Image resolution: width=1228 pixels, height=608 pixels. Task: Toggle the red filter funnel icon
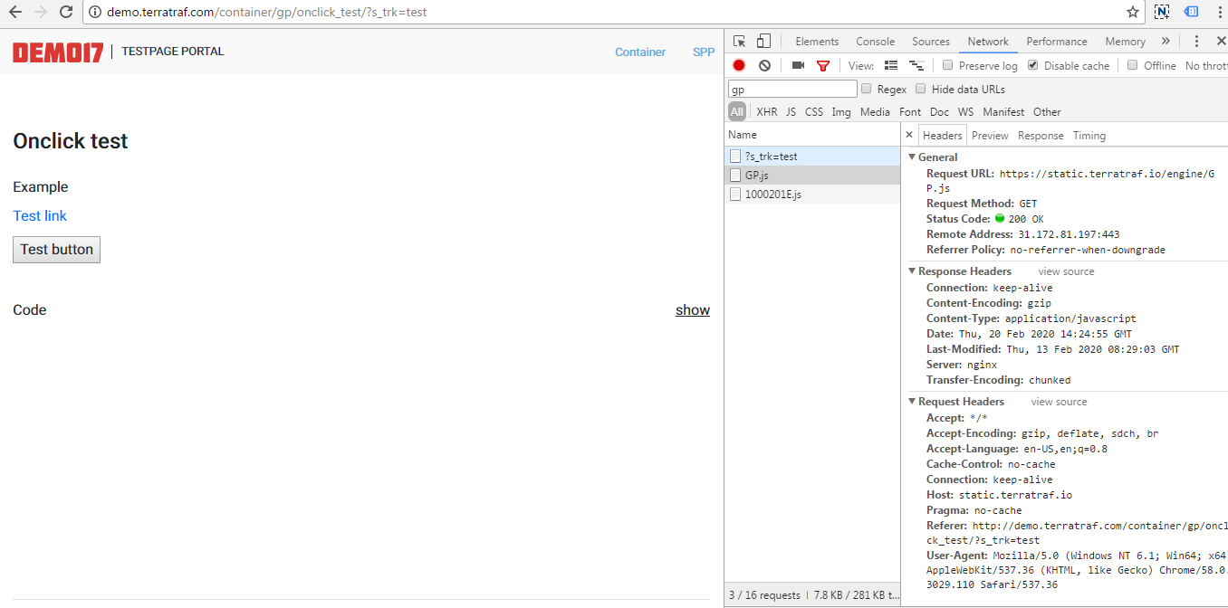pyautogui.click(x=822, y=66)
